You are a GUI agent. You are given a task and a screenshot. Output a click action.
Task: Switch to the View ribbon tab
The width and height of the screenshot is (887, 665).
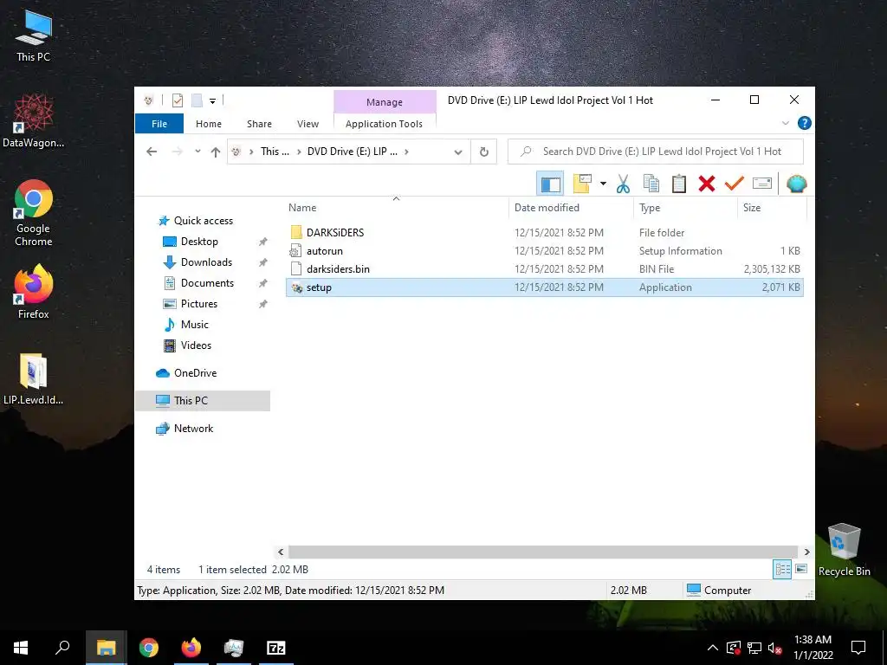click(x=308, y=124)
